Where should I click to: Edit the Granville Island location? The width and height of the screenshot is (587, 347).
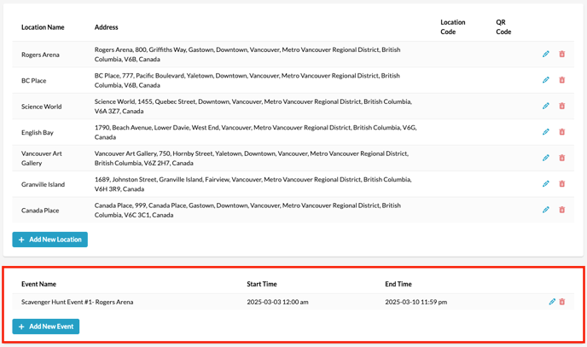(546, 184)
